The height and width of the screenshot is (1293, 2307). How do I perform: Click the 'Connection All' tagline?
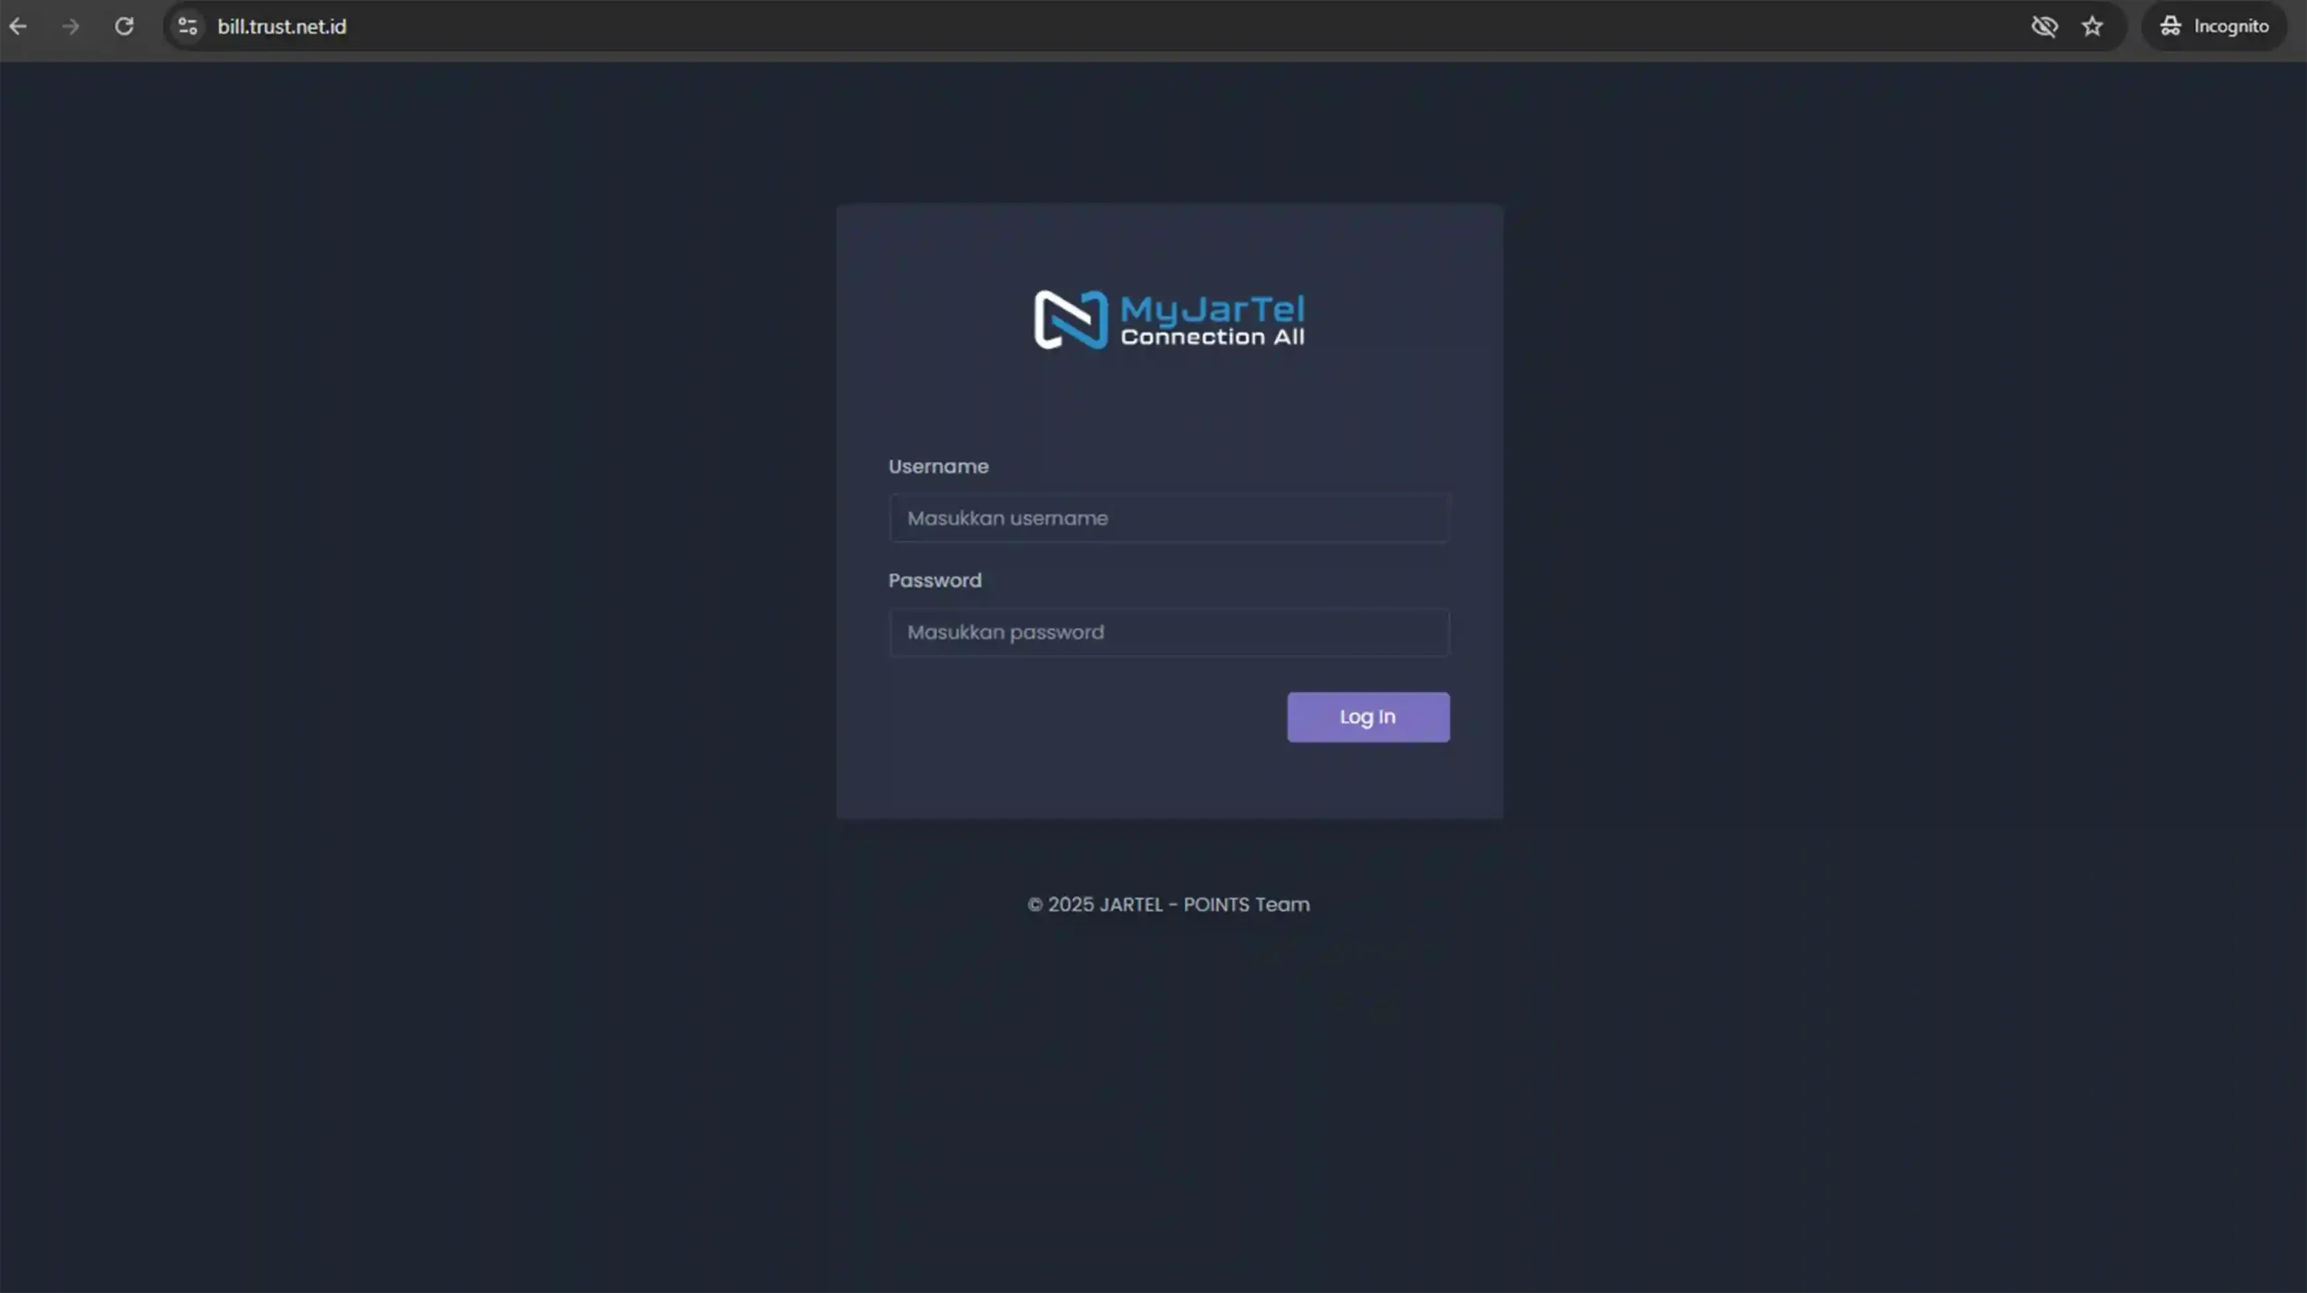[x=1212, y=337]
